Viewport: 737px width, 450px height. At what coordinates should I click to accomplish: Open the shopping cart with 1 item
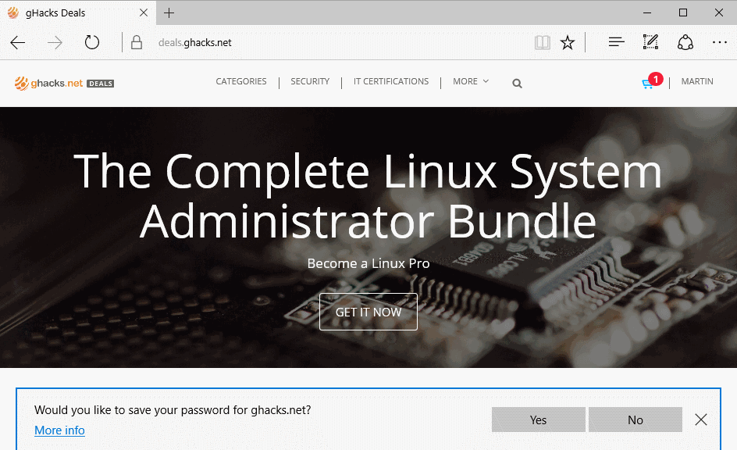point(651,81)
